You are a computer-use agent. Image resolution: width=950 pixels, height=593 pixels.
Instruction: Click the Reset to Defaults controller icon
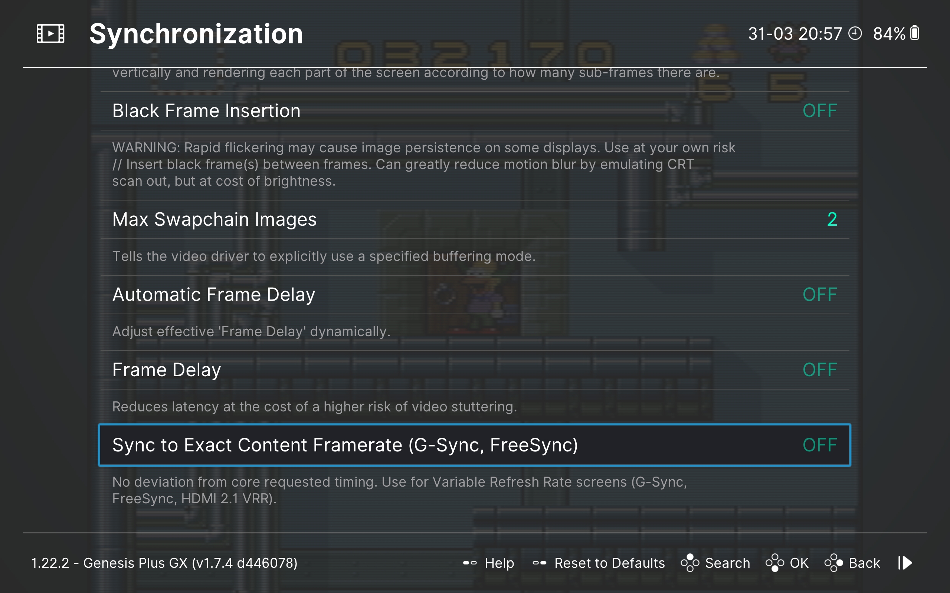539,563
